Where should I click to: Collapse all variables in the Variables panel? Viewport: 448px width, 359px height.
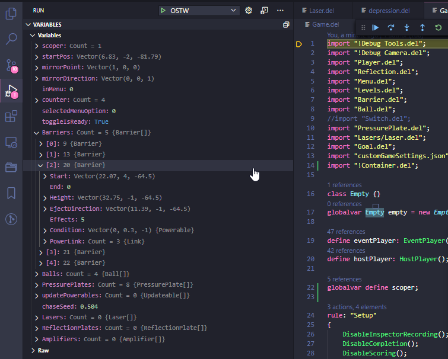click(x=286, y=24)
